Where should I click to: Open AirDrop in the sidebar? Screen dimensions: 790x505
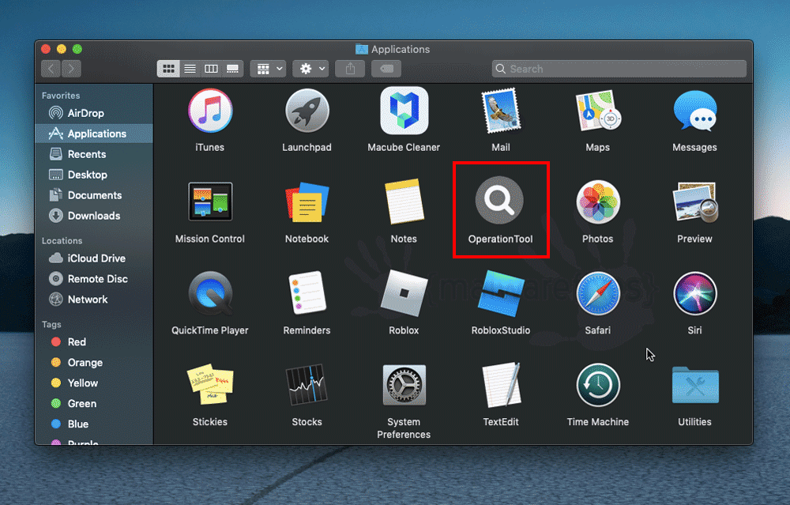pyautogui.click(x=94, y=113)
